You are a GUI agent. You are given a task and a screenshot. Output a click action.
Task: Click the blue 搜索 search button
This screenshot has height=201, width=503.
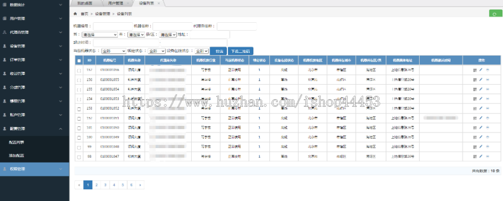tap(219, 51)
